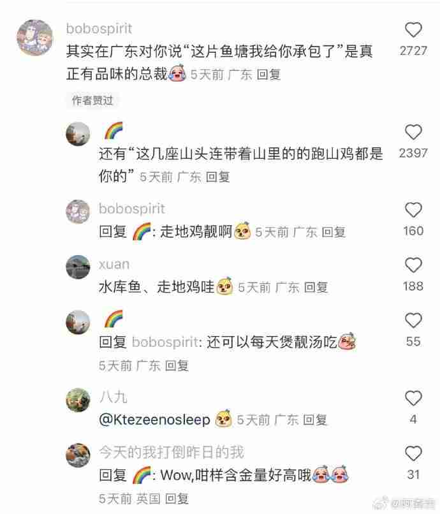Like bobospirit's top comment with 2727 likes
The height and width of the screenshot is (514, 440).
pos(413,30)
